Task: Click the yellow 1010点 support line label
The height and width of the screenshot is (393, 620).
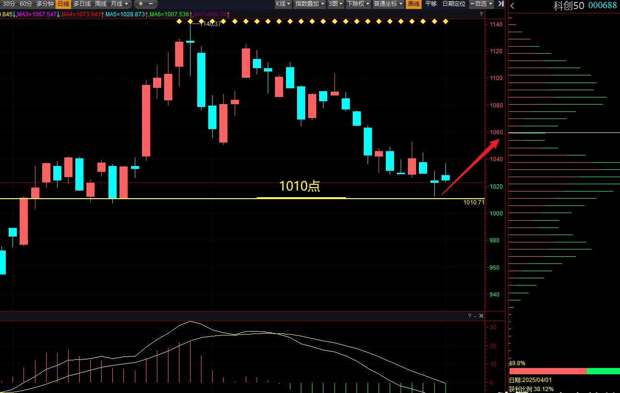Action: click(299, 187)
